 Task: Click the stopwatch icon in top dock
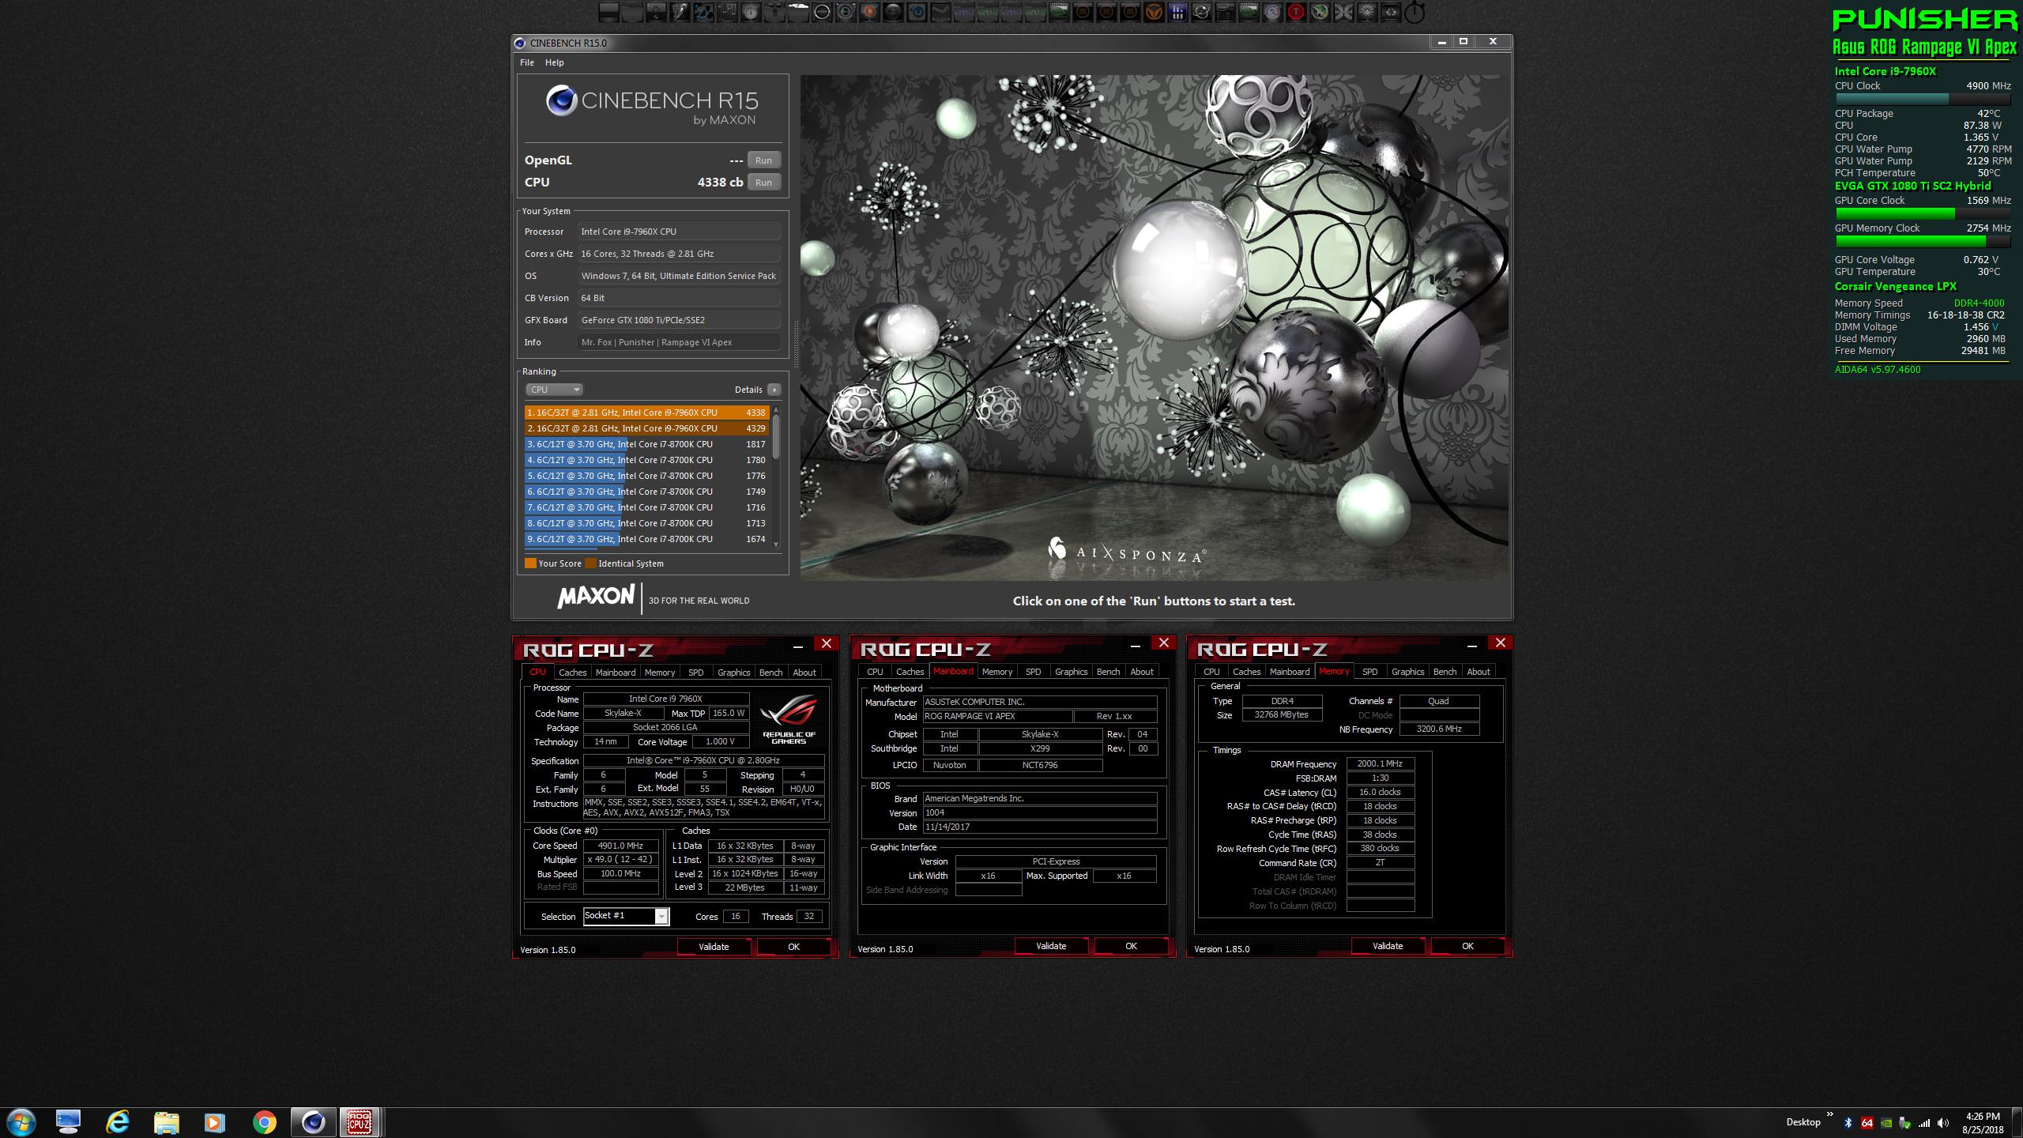click(x=1415, y=12)
